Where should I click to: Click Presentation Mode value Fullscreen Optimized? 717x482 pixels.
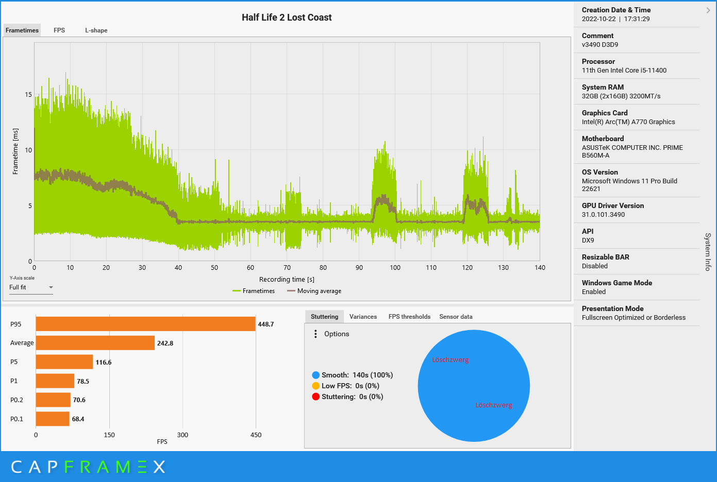click(633, 318)
